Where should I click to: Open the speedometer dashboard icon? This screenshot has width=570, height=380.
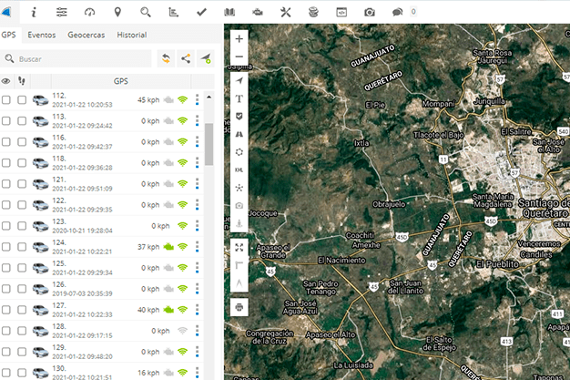[89, 13]
